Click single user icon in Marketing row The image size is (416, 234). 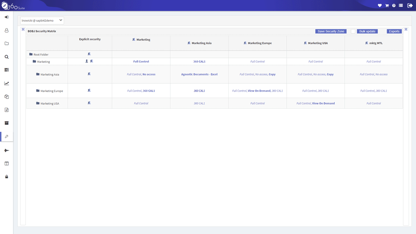pyautogui.click(x=86, y=62)
